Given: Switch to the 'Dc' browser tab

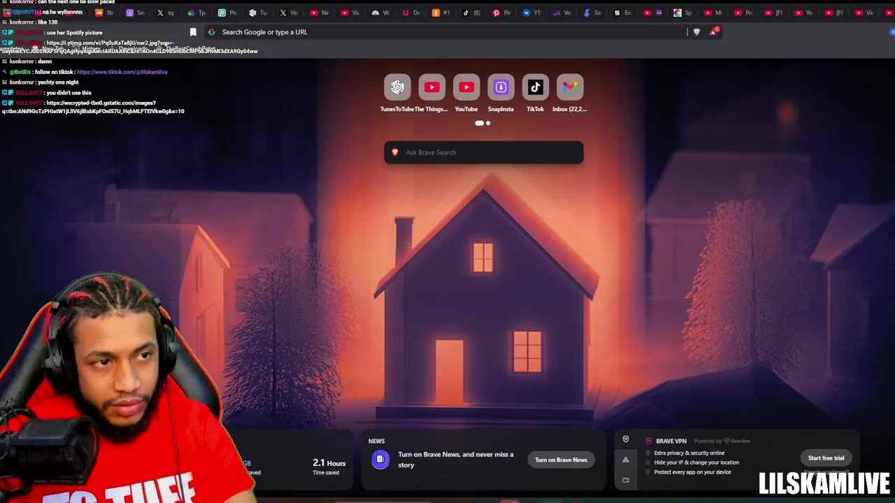Looking at the screenshot, I should (x=411, y=13).
